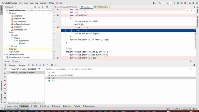Open the Services tool window
The height and width of the screenshot is (112, 199).
pyautogui.click(x=67, y=106)
